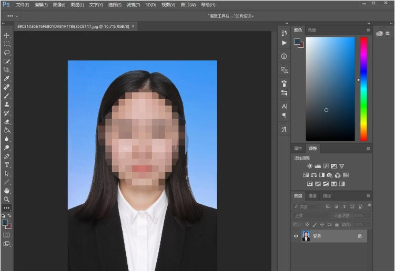Hide the 背景 layer with eye icon

(x=296, y=236)
